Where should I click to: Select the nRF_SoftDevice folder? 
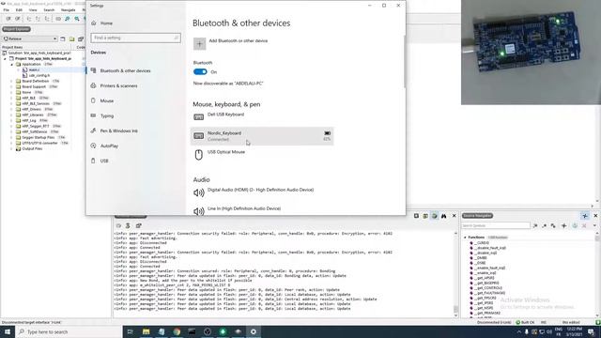click(35, 131)
